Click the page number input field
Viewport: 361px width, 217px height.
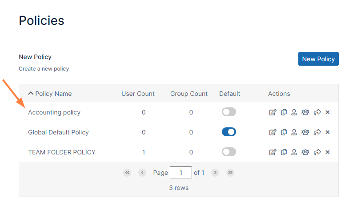[x=181, y=173]
